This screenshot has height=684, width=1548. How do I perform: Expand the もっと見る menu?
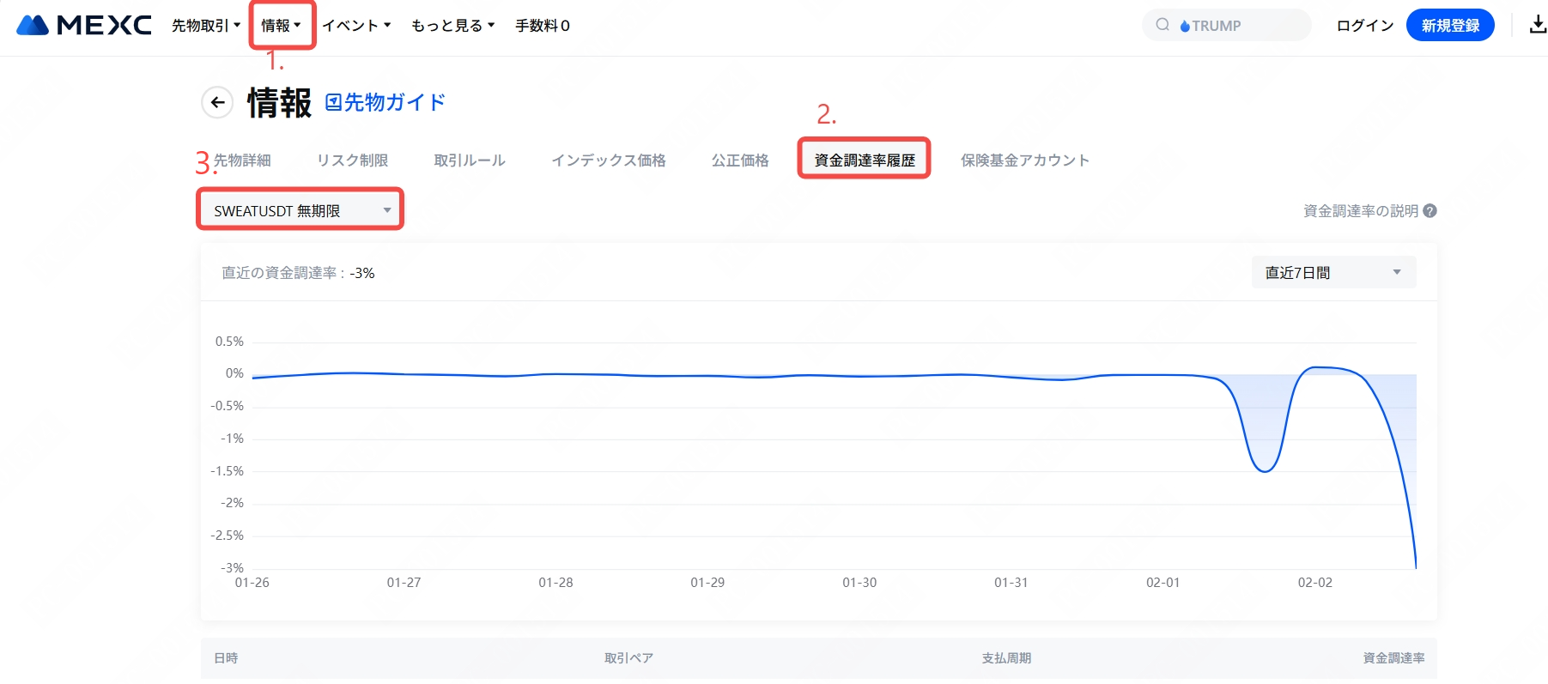pyautogui.click(x=452, y=26)
